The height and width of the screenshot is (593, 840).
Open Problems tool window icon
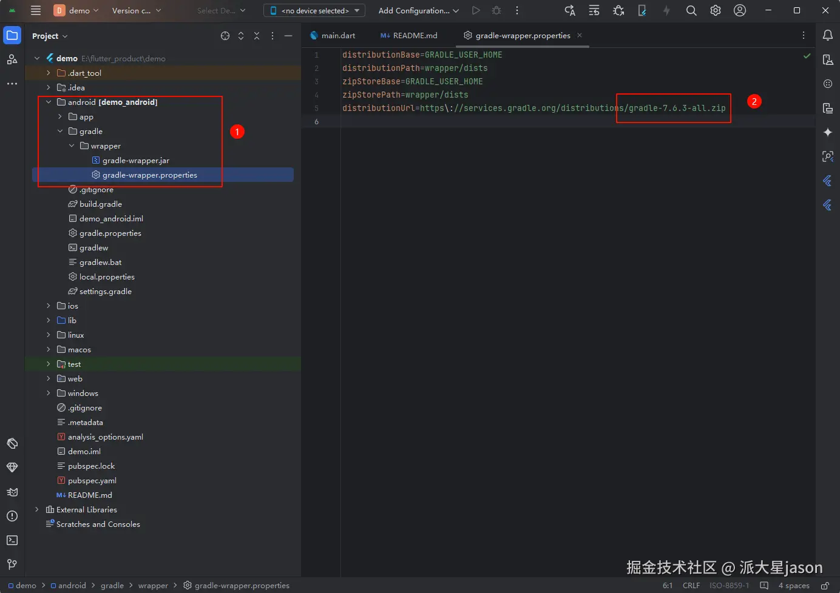coord(12,516)
